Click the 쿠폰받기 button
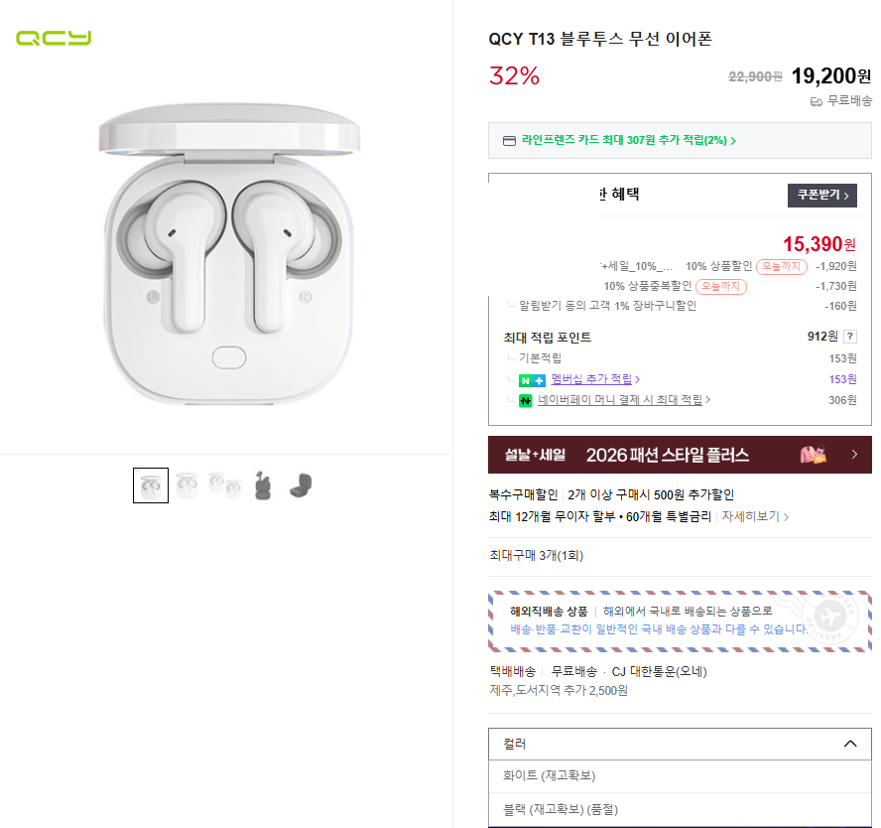Image resolution: width=881 pixels, height=828 pixels. point(822,196)
